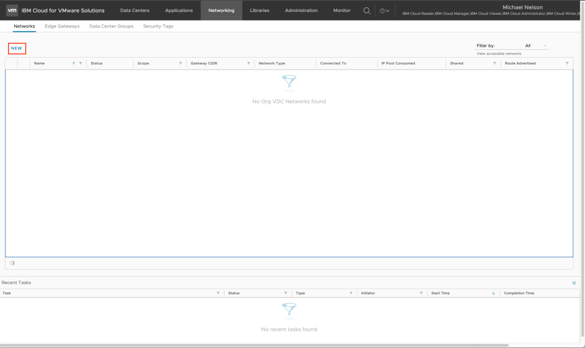Click the Shared column filter icon
This screenshot has width=585, height=348.
pos(495,63)
